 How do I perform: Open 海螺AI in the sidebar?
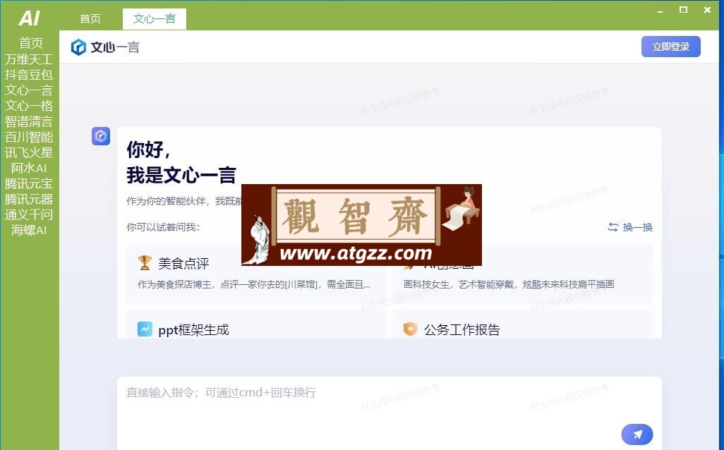pos(29,230)
